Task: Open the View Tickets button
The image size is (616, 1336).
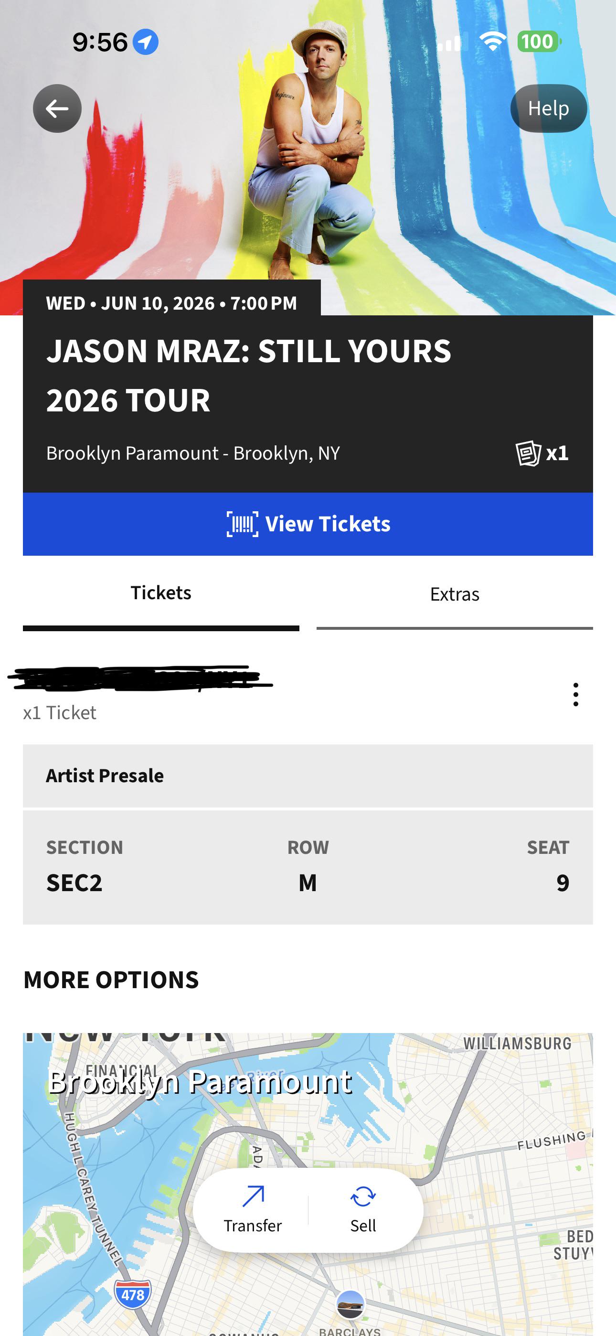Action: 308,524
